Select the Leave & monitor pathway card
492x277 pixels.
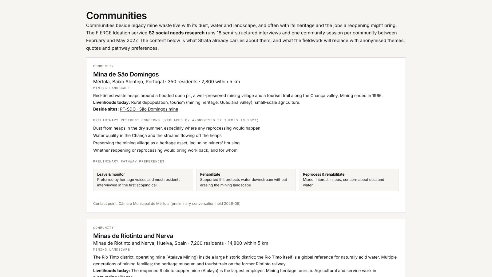point(143,180)
